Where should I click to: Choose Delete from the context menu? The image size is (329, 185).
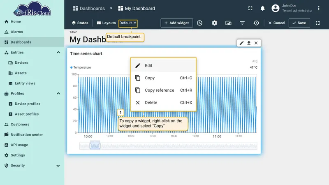[163, 102]
